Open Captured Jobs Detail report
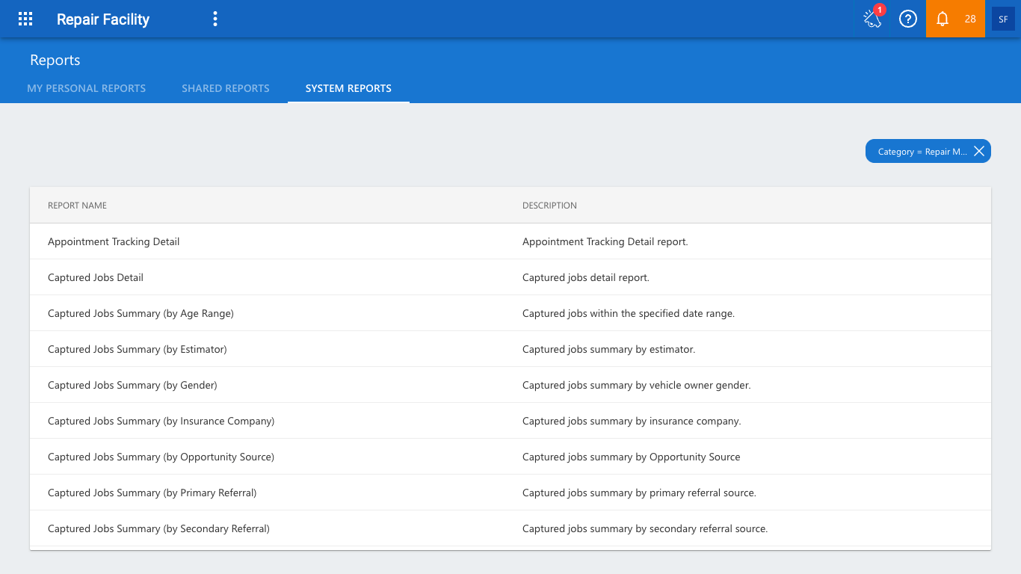The image size is (1021, 574). (x=96, y=277)
